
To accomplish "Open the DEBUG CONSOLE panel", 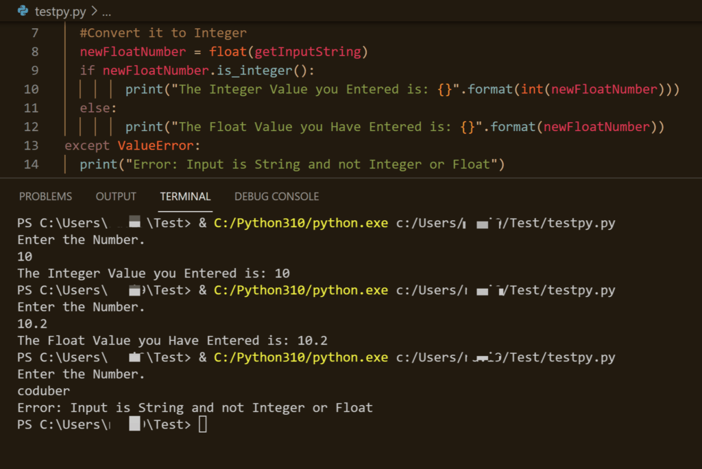I will tap(276, 196).
